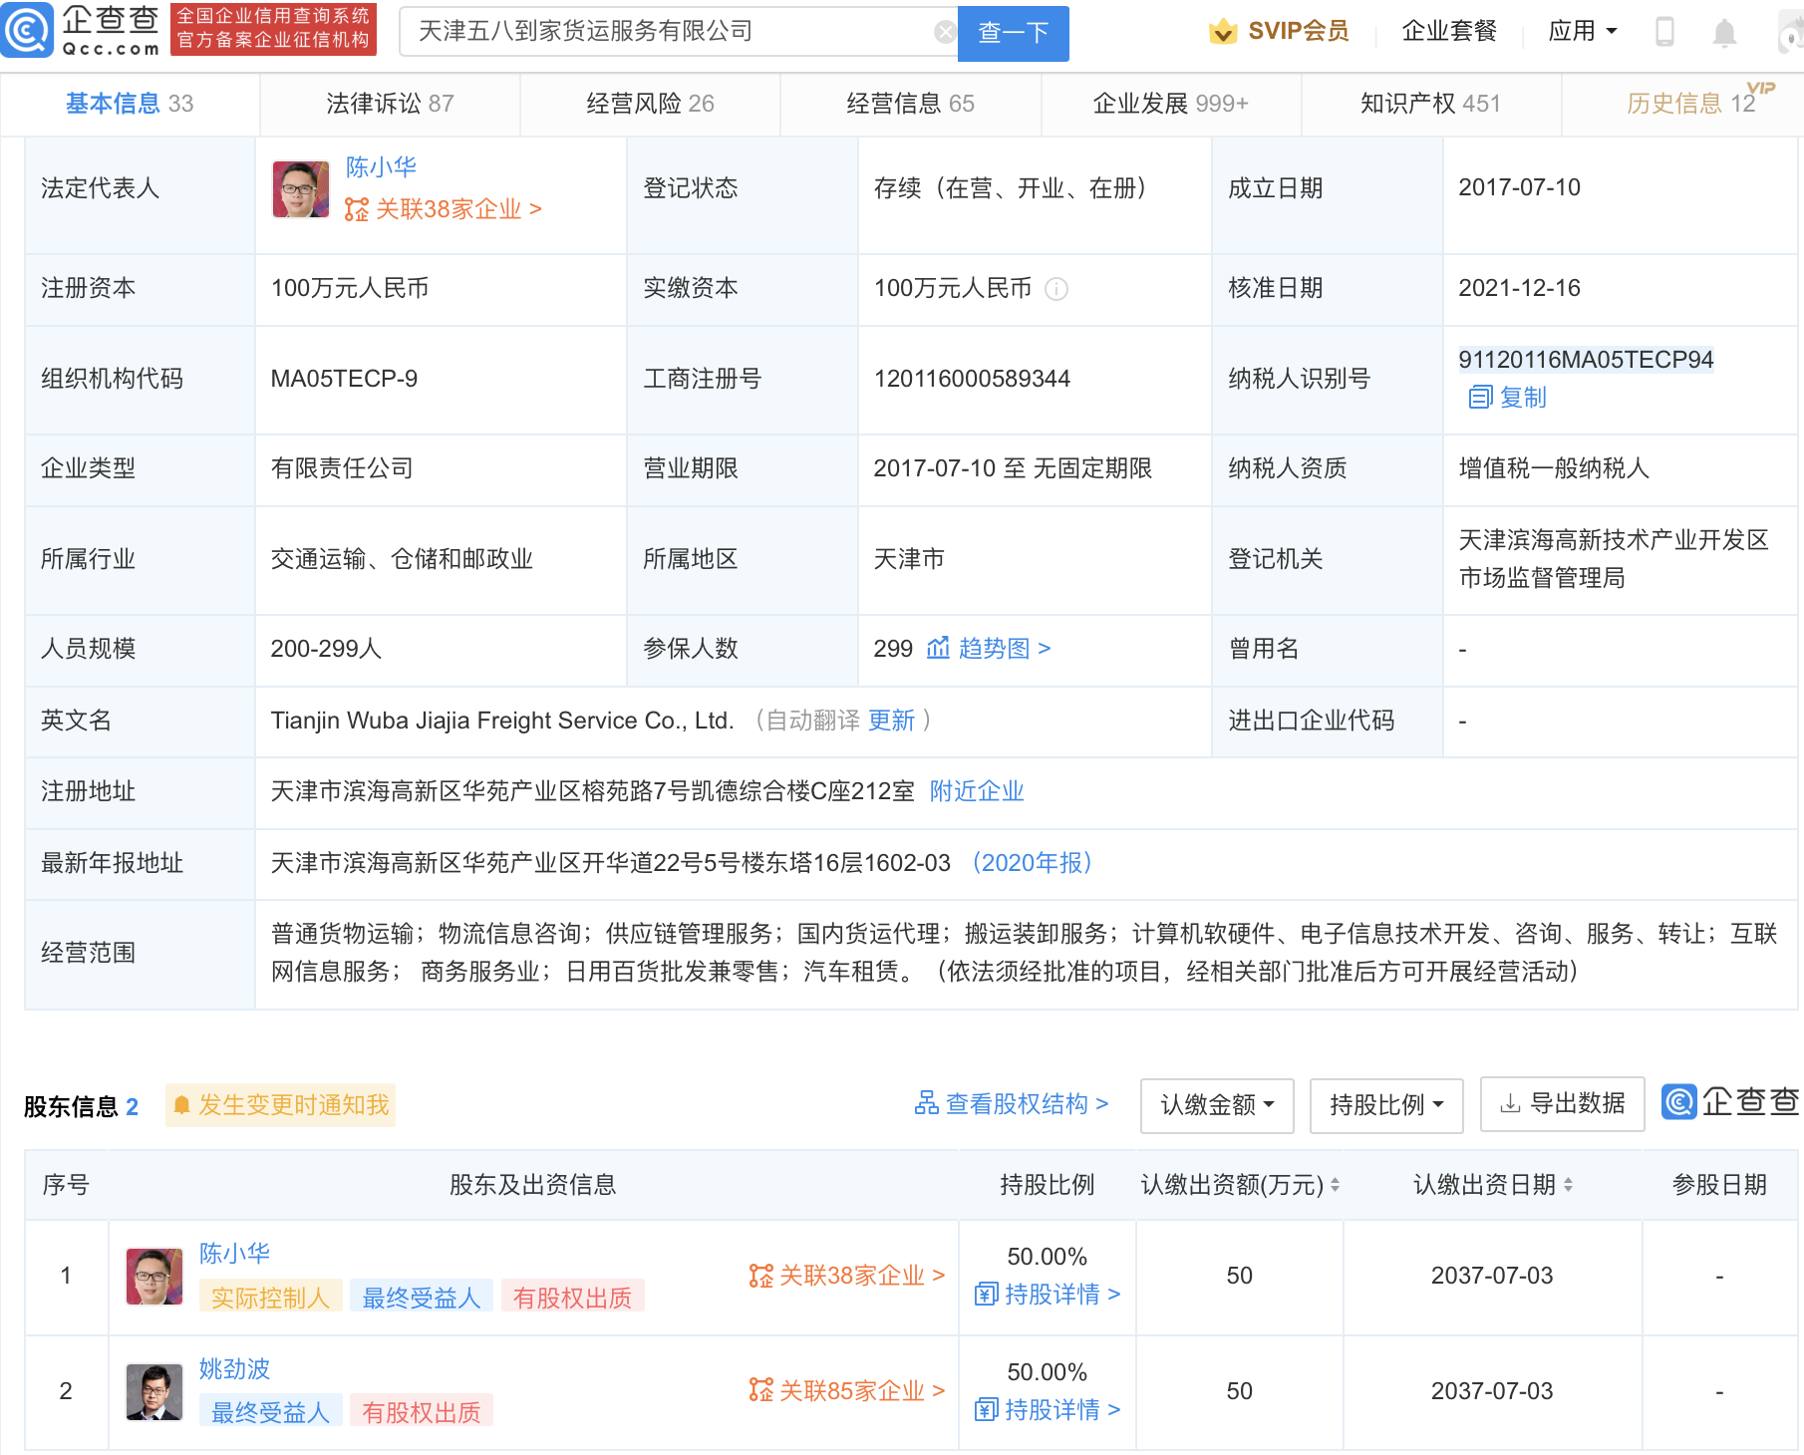Open shareholder 陈小华 name link
Screen dimensions: 1804x1455
pyautogui.click(x=234, y=1253)
